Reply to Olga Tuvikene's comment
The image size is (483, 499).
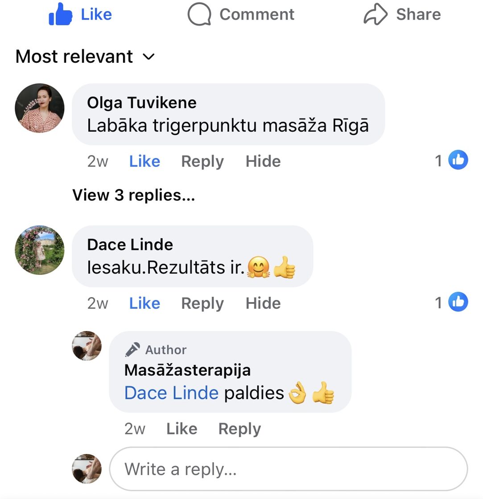click(x=202, y=161)
